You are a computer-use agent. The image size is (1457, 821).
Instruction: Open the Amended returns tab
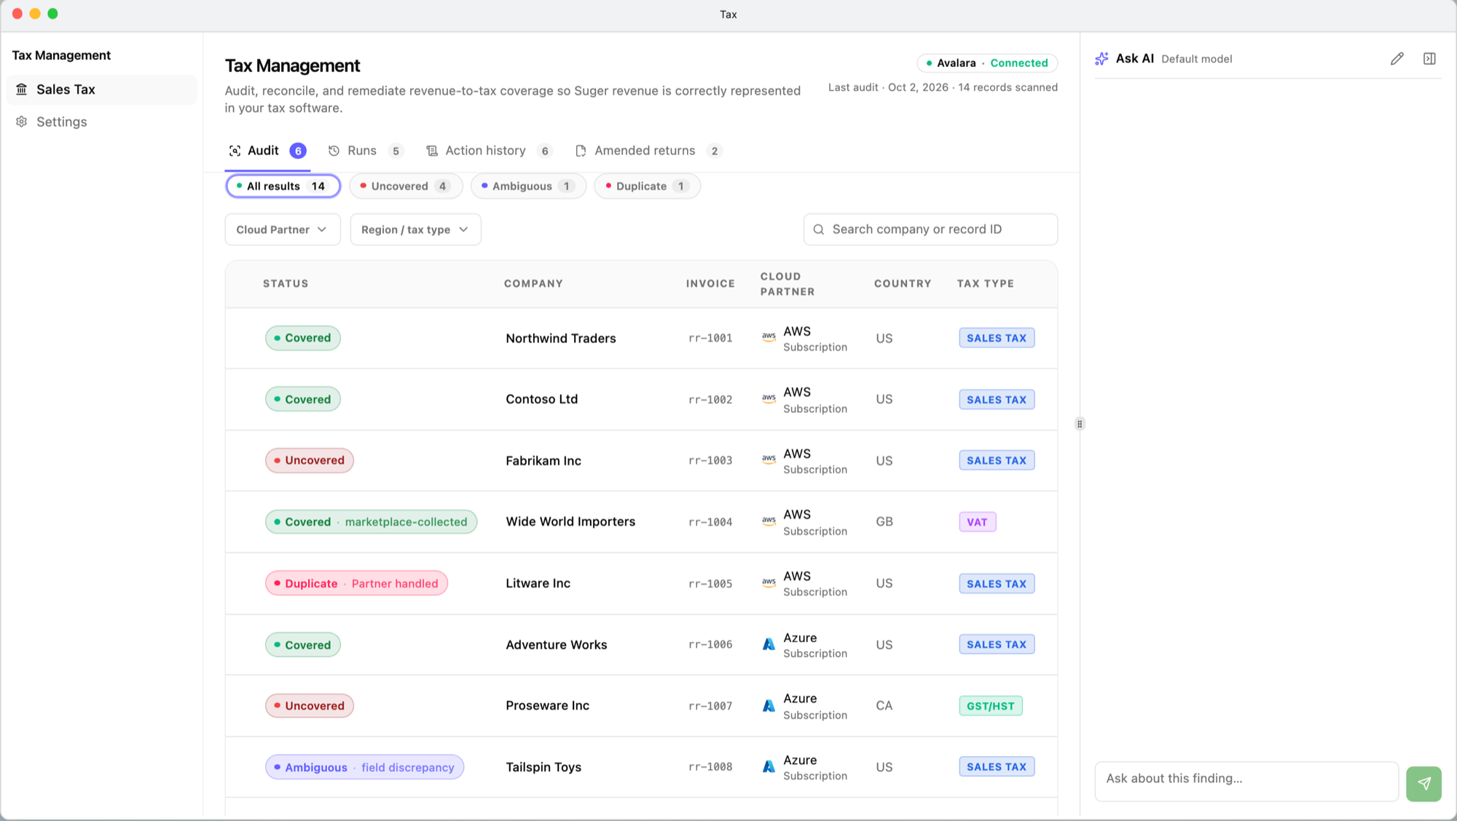click(648, 151)
